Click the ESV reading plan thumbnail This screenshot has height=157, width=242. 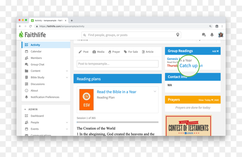pyautogui.click(x=86, y=100)
